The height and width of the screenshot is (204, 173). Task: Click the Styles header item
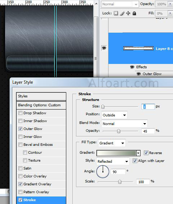coord(41,96)
